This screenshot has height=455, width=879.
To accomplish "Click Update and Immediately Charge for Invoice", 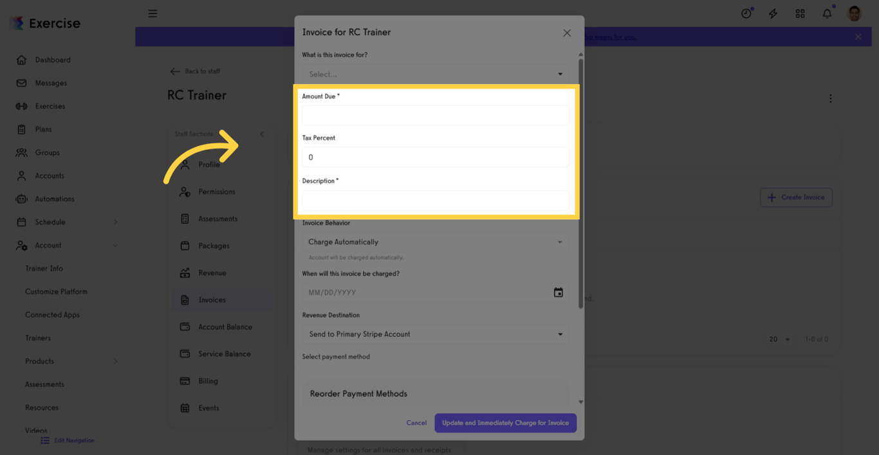I will [x=505, y=423].
